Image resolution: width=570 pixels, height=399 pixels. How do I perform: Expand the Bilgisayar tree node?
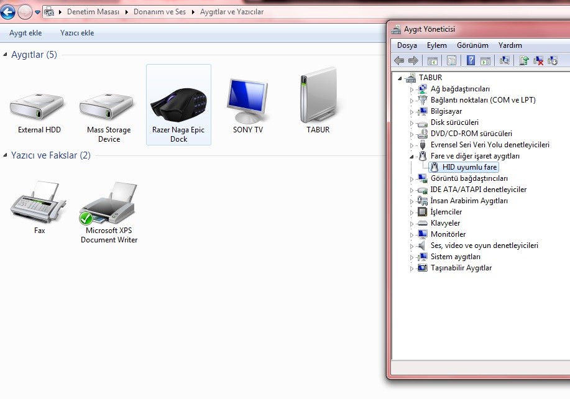pyautogui.click(x=411, y=112)
